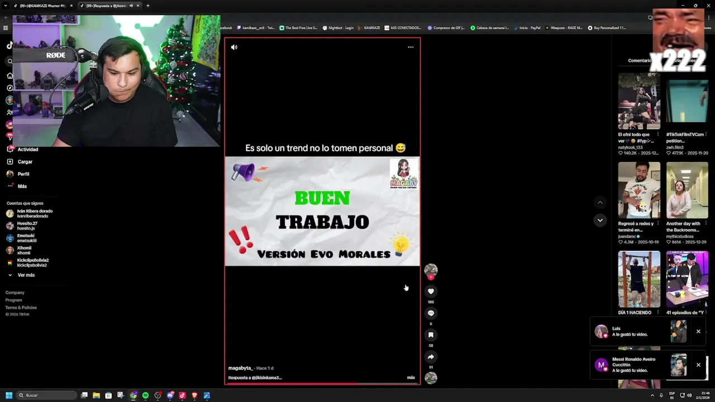This screenshot has width=715, height=402.
Task: Open the Windows Start menu
Action: 9,395
